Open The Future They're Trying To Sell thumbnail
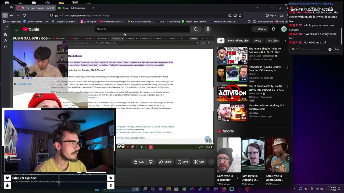The height and width of the screenshot is (193, 344). 232,55
